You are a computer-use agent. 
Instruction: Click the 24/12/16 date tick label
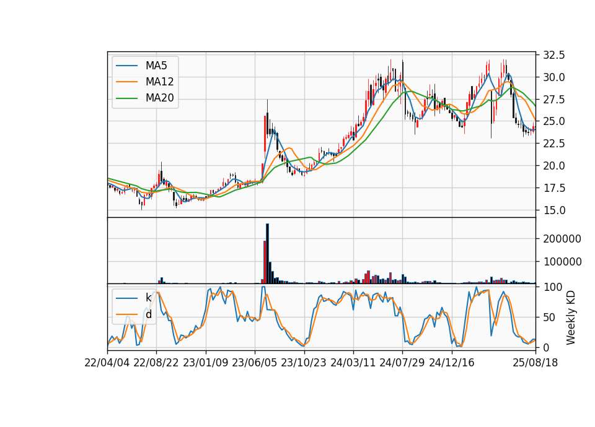(x=452, y=363)
